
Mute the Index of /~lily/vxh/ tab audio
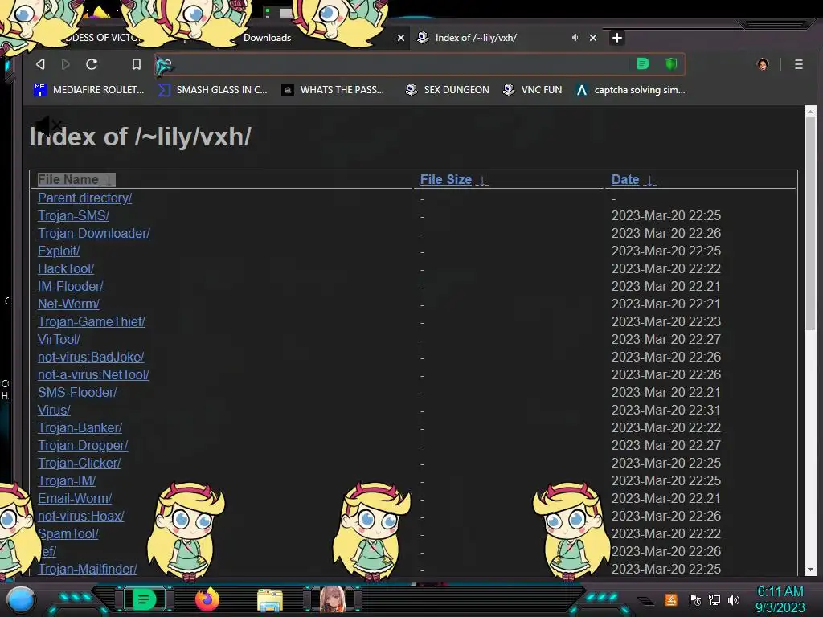[575, 37]
